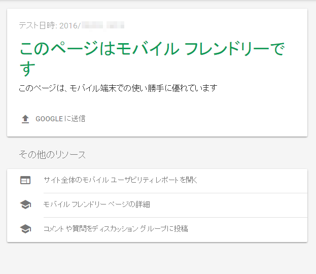
Task: Click the blurred date after 2016/
Action: tap(102, 25)
